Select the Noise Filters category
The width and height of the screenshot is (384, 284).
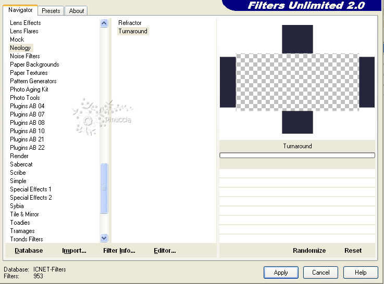point(24,56)
